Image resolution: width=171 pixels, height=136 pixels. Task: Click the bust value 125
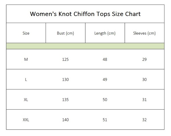click(66, 59)
